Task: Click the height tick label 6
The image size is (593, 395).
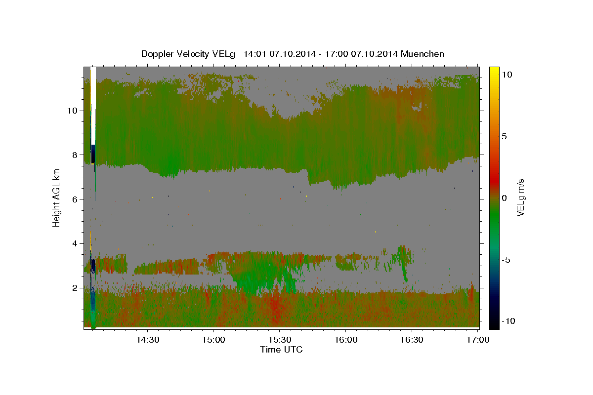Action: click(74, 199)
